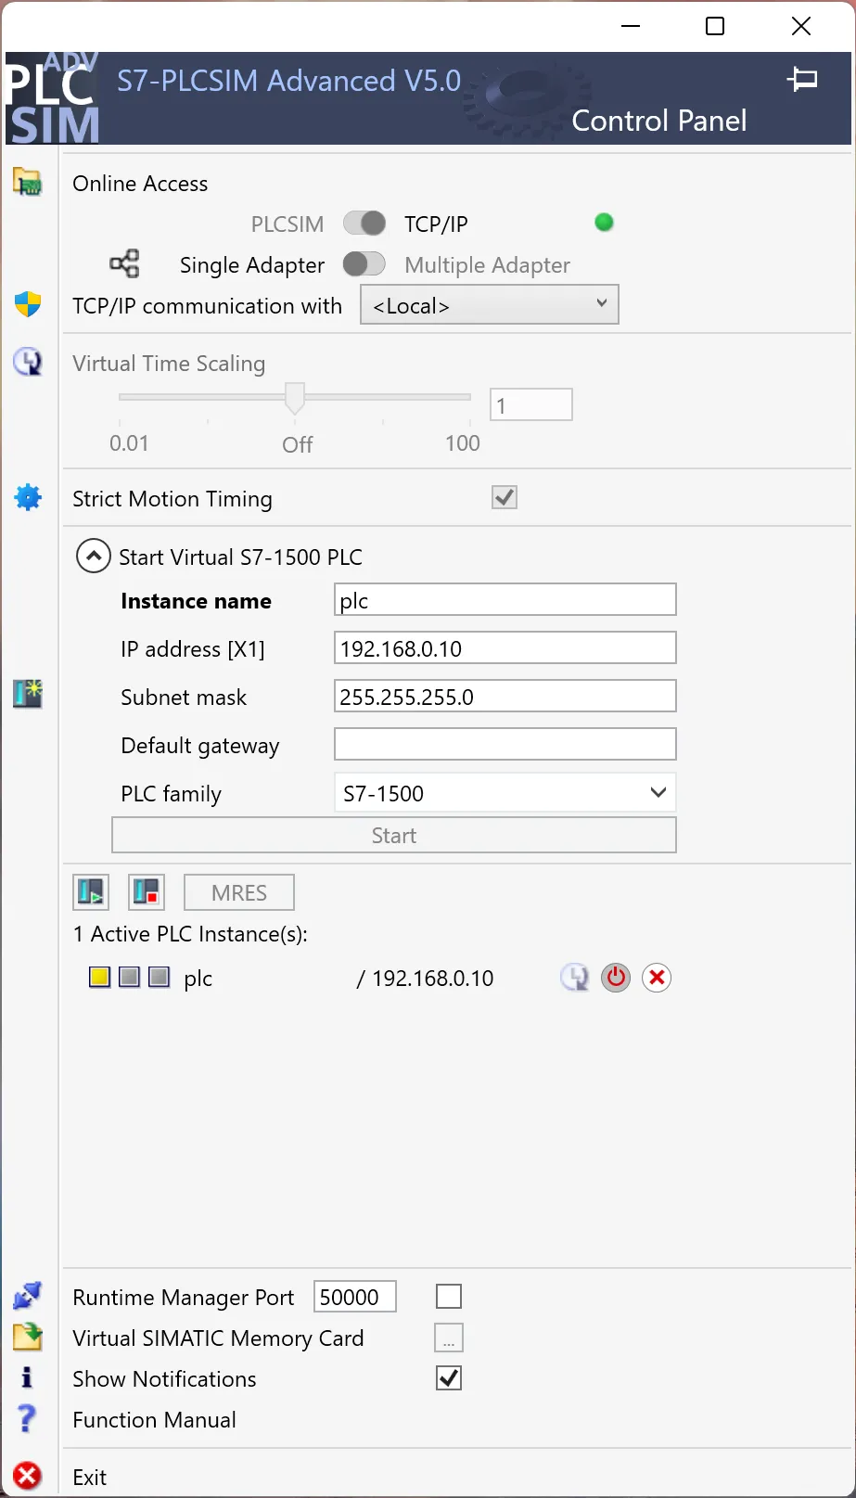Open the TCP/IP communication with dropdown
This screenshot has width=856, height=1498.
(x=489, y=305)
